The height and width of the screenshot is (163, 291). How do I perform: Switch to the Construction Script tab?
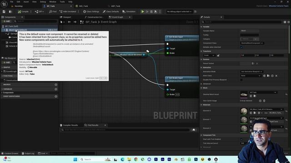(x=95, y=17)
